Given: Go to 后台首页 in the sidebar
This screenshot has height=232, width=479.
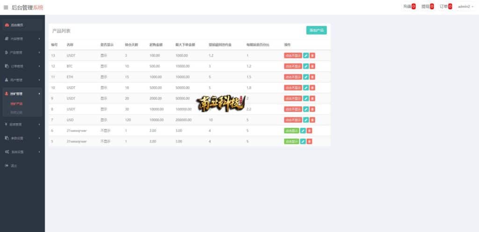Looking at the screenshot, I should click(22, 25).
